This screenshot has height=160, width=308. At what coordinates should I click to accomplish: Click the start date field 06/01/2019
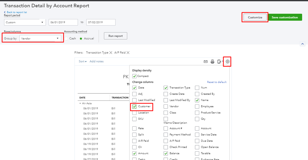(63, 22)
